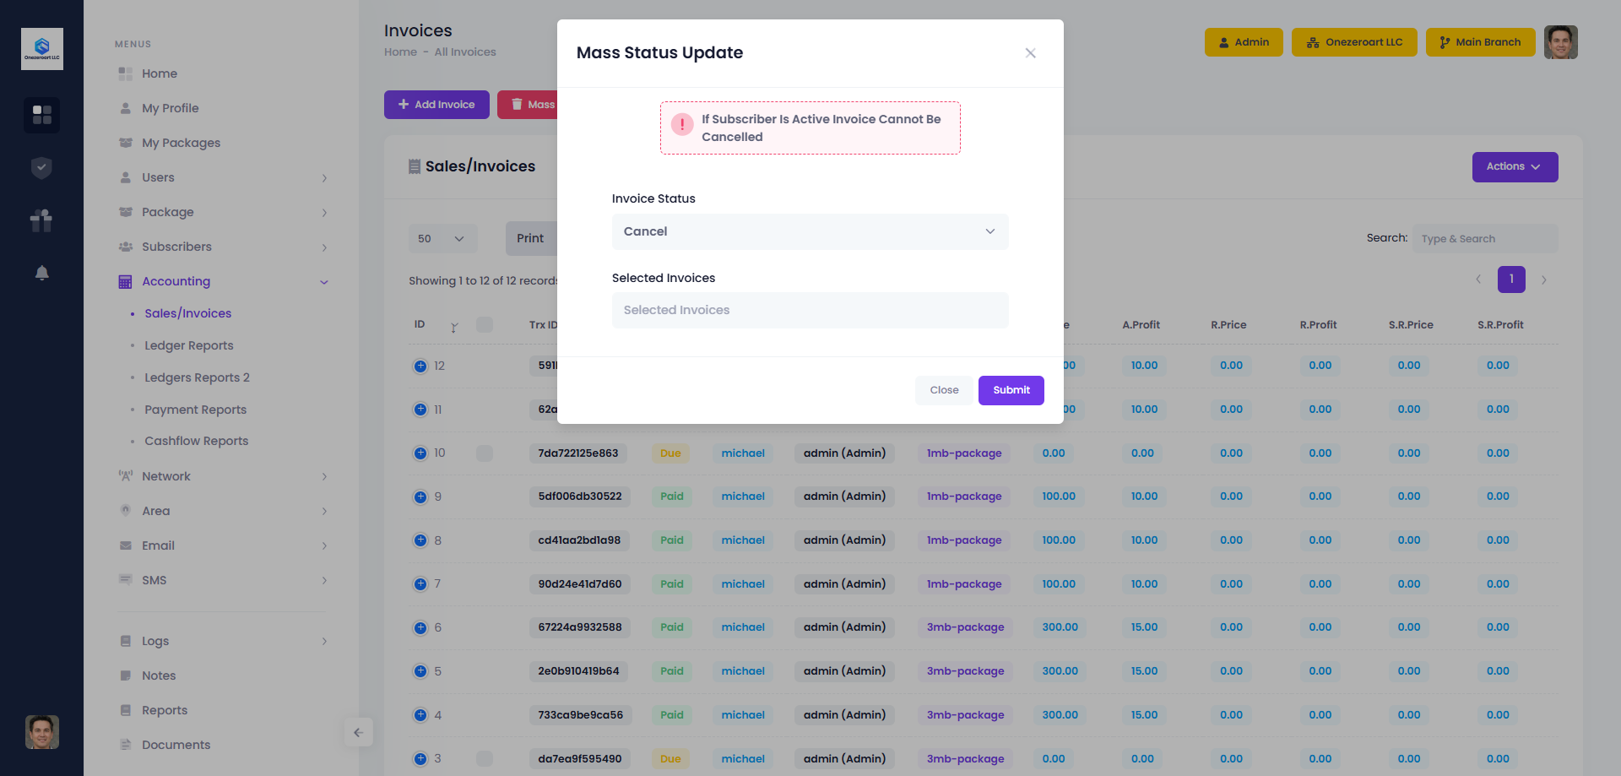Open the gift icon in left rail
This screenshot has width=1621, height=776.
(41, 220)
